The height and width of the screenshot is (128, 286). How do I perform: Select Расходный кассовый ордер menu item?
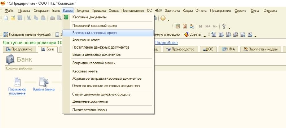pyautogui.click(x=94, y=33)
